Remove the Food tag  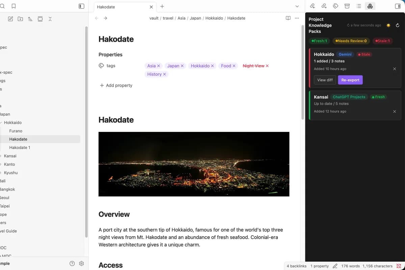click(x=234, y=66)
